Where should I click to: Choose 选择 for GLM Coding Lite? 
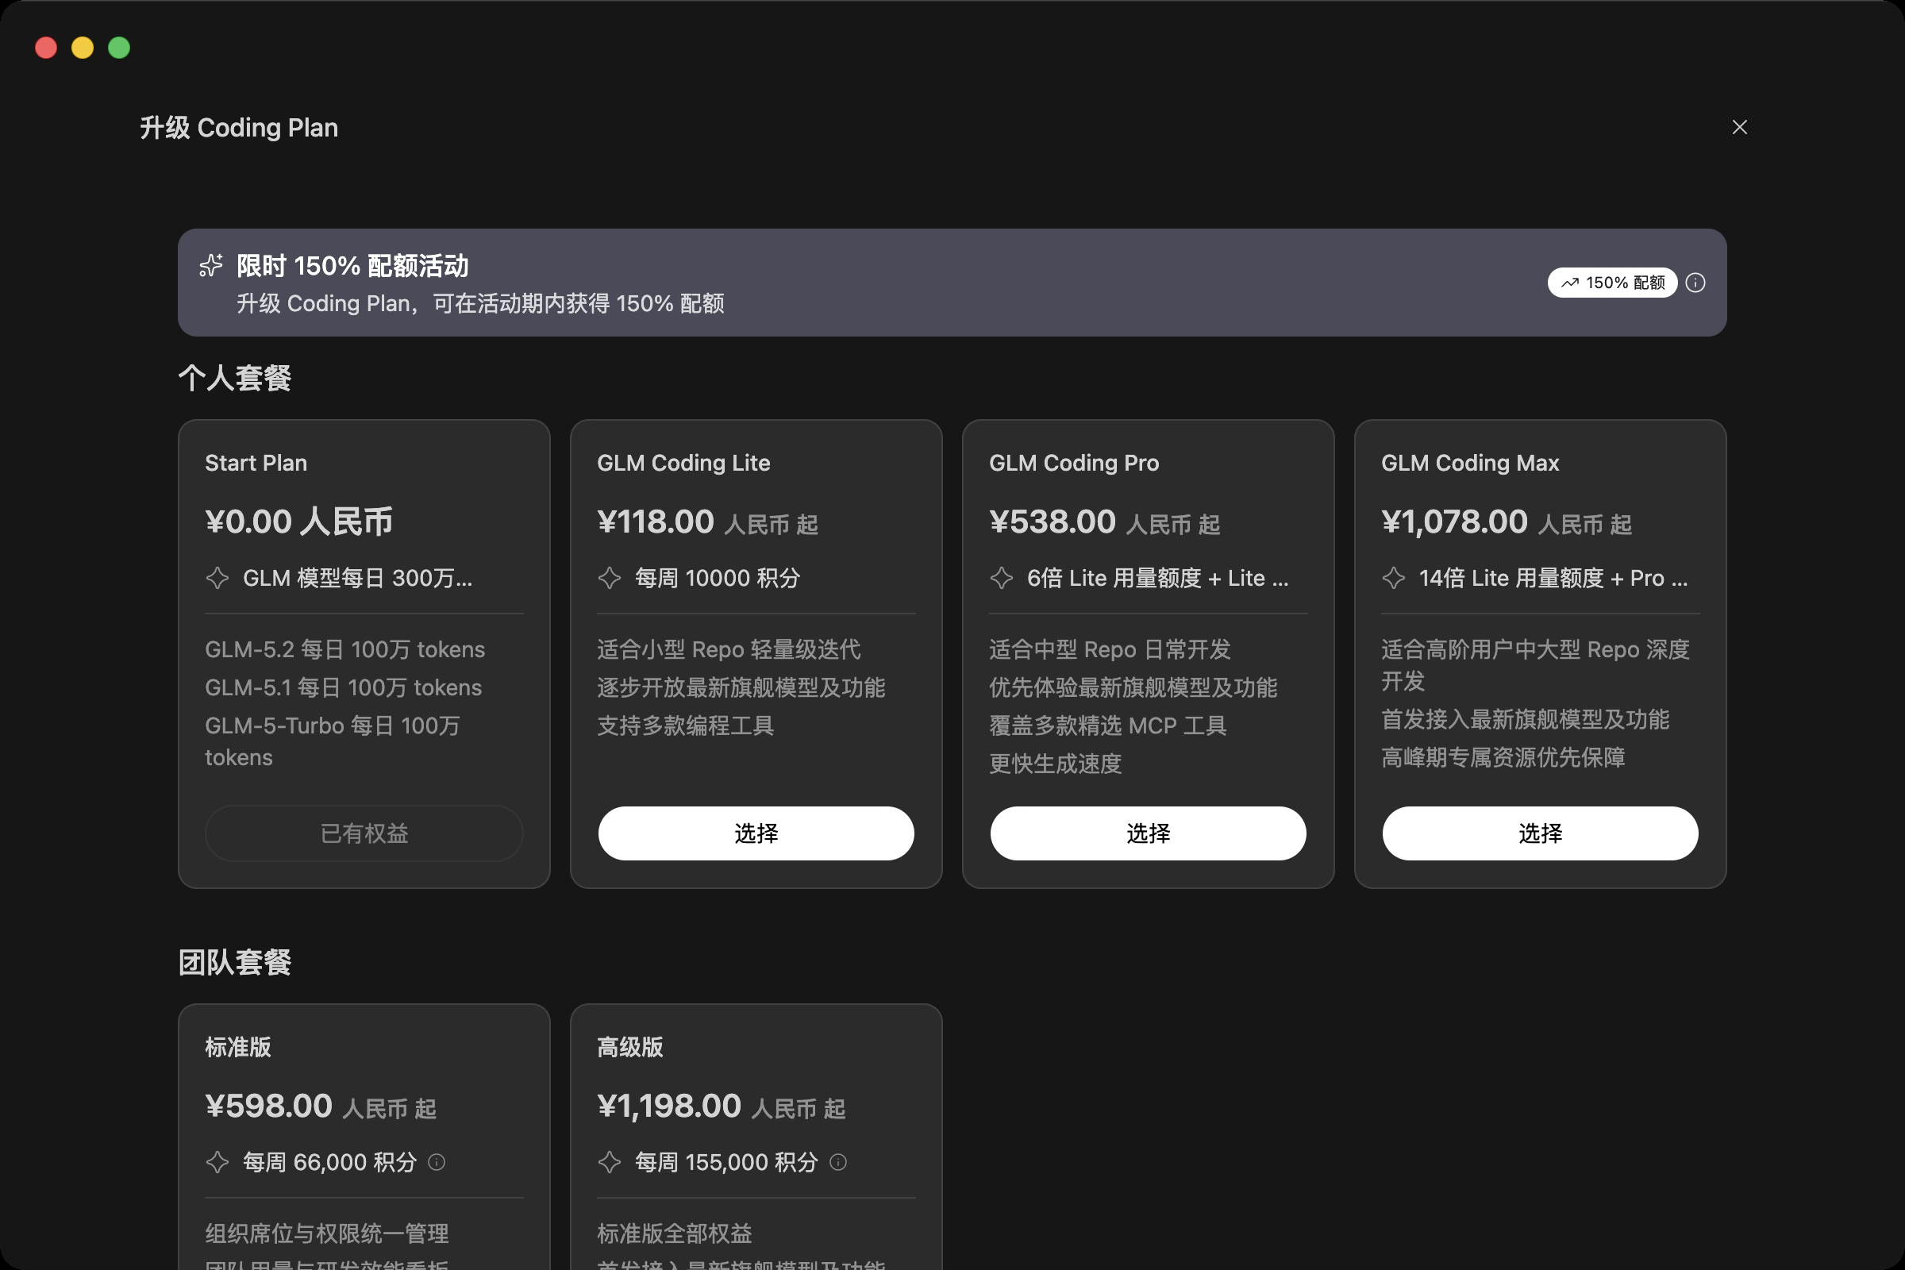click(756, 833)
